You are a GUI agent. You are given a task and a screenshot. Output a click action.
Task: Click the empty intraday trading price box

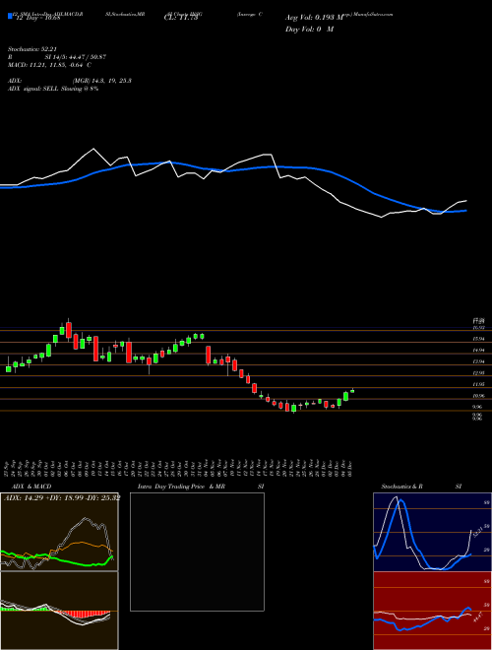[197, 552]
